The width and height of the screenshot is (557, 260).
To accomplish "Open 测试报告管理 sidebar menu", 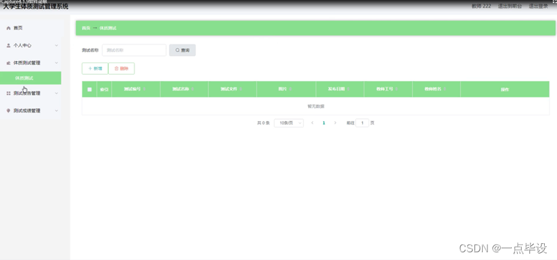I will tap(30, 93).
